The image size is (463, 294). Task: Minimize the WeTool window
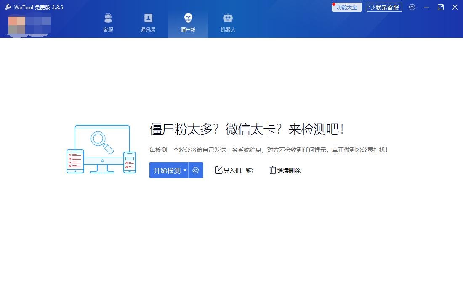tap(426, 8)
